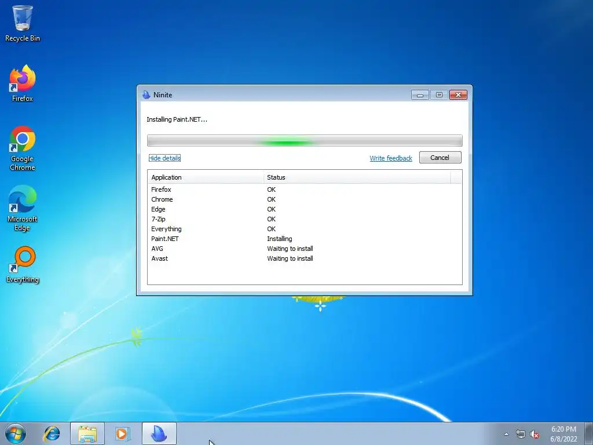Select the Google Chrome desktop shortcut
This screenshot has width=593, height=445.
coord(23,148)
